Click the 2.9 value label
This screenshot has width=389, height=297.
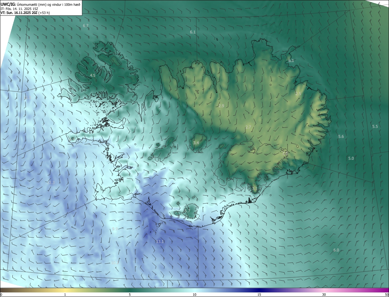click(x=221, y=106)
